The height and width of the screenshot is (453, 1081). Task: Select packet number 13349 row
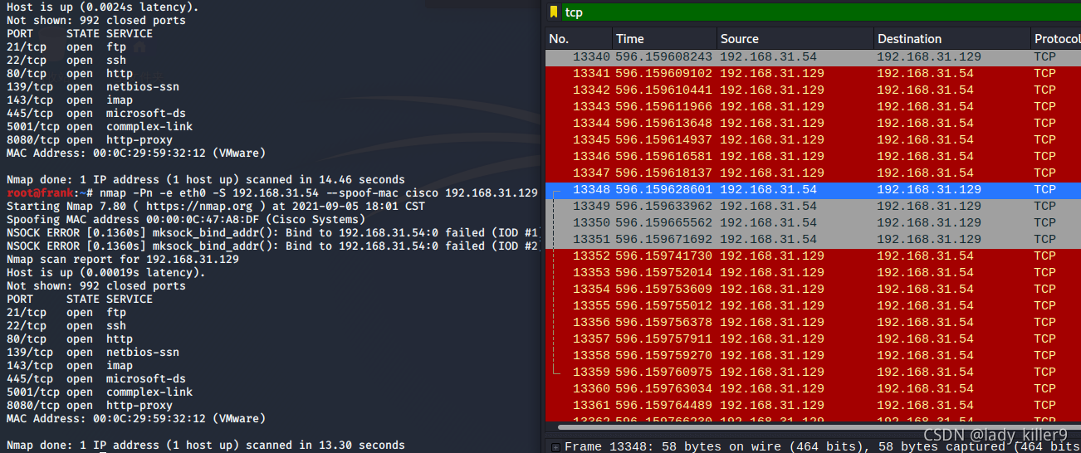click(x=813, y=207)
